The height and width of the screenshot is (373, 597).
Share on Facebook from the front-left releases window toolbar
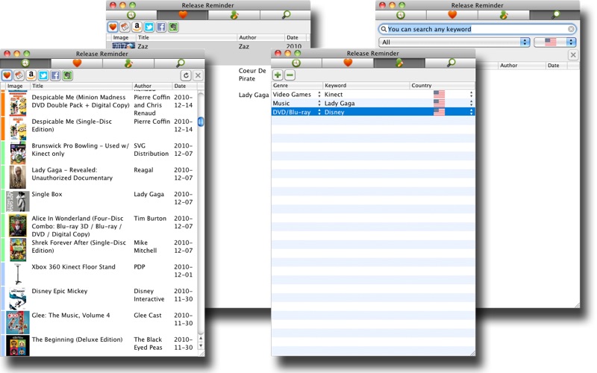pyautogui.click(x=55, y=75)
